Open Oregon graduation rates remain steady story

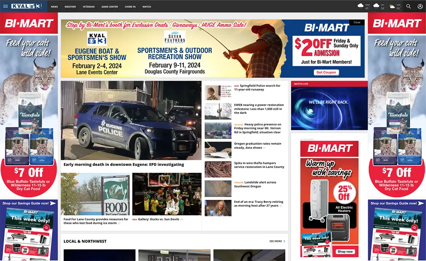[x=258, y=146]
